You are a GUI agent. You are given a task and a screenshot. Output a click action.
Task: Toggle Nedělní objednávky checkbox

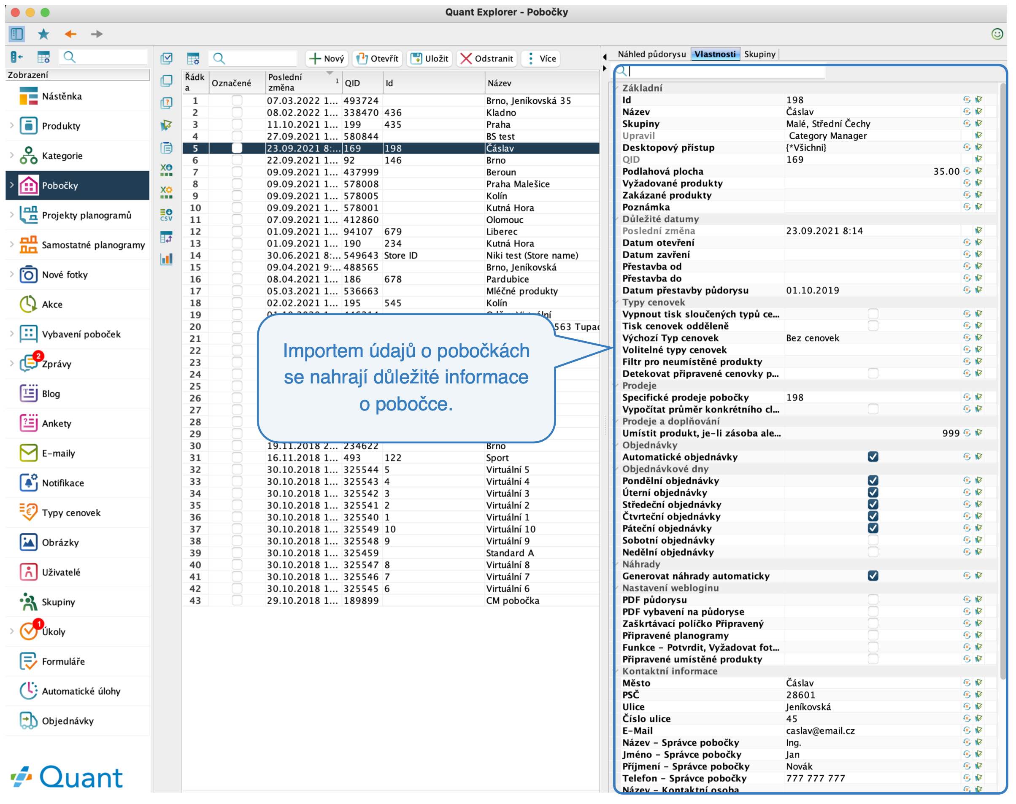click(x=873, y=552)
